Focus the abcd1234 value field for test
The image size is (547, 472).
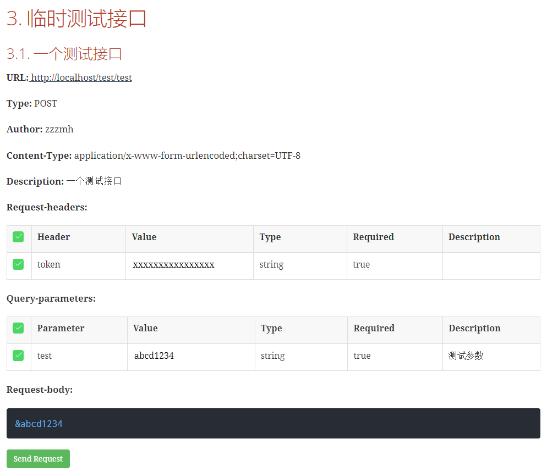pyautogui.click(x=190, y=356)
